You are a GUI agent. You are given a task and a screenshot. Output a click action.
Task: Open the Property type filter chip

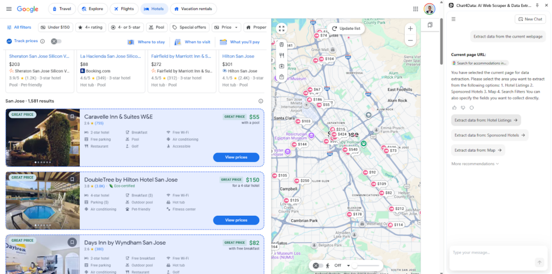click(255, 27)
